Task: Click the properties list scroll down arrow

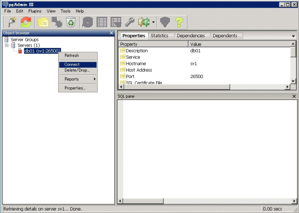Action: (293, 81)
